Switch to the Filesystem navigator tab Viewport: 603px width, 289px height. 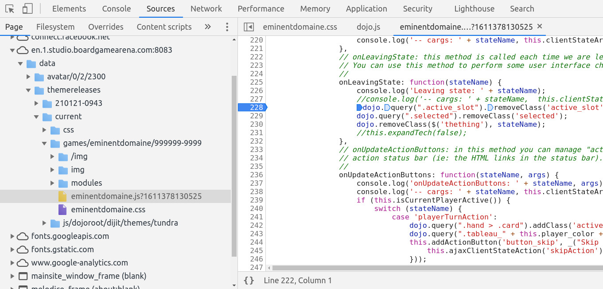[x=55, y=27]
